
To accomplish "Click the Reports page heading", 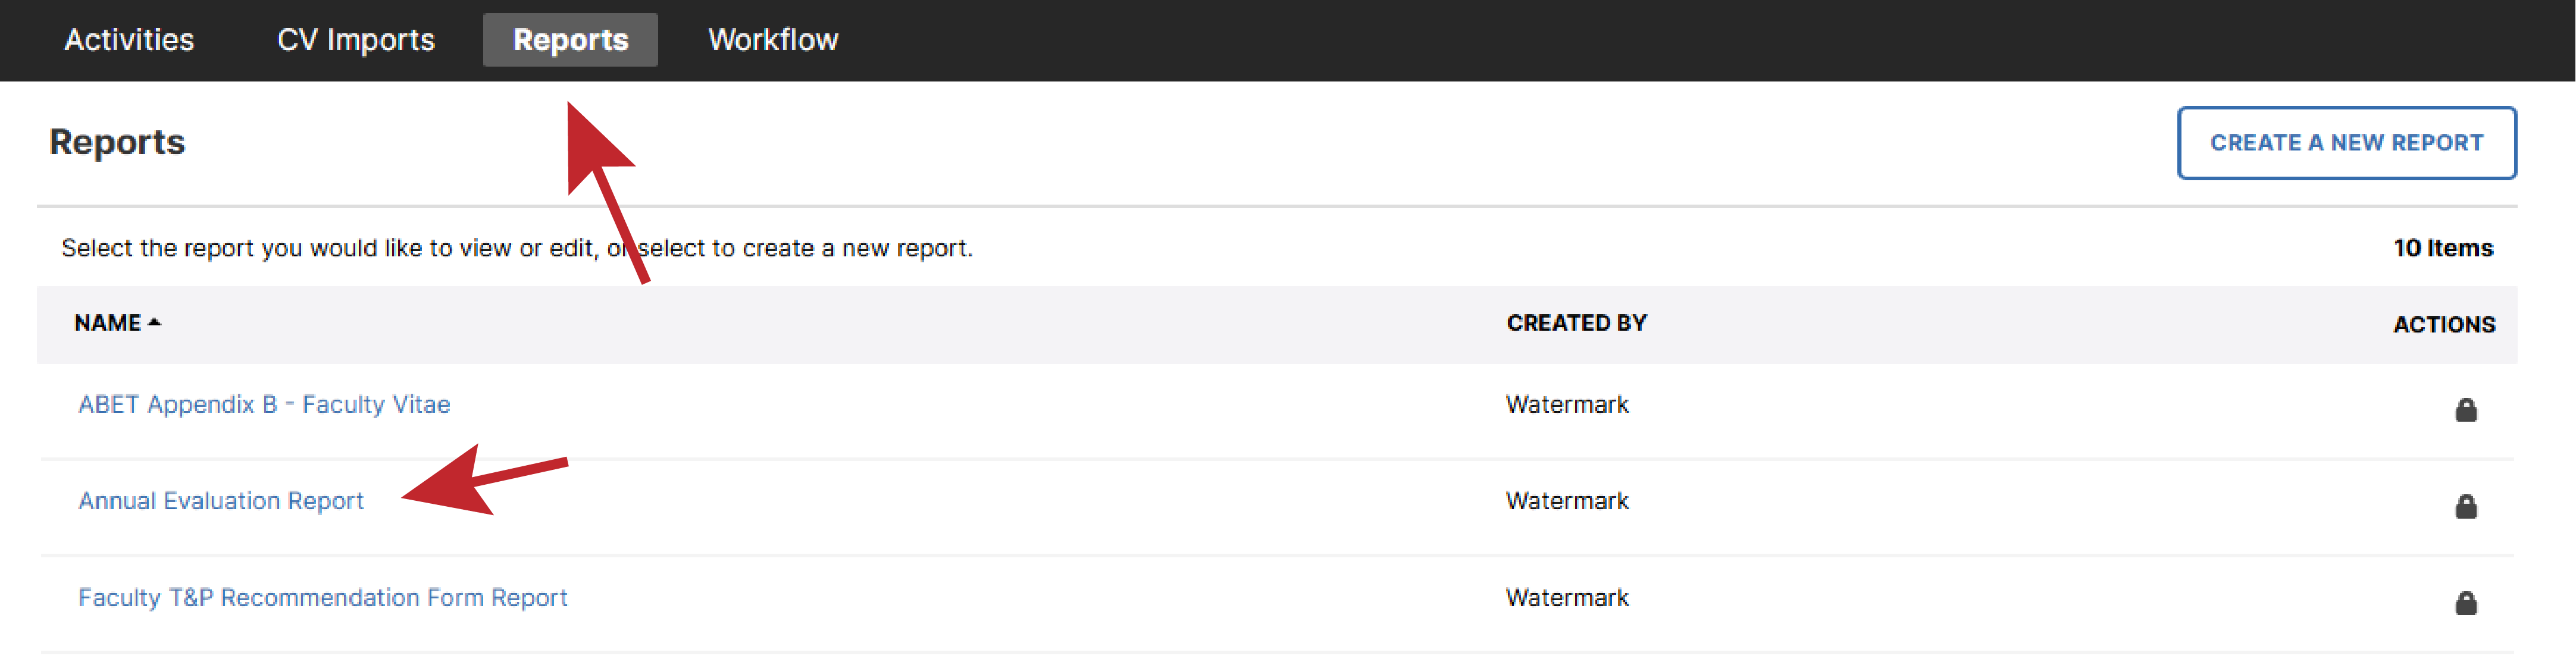I will 117,142.
